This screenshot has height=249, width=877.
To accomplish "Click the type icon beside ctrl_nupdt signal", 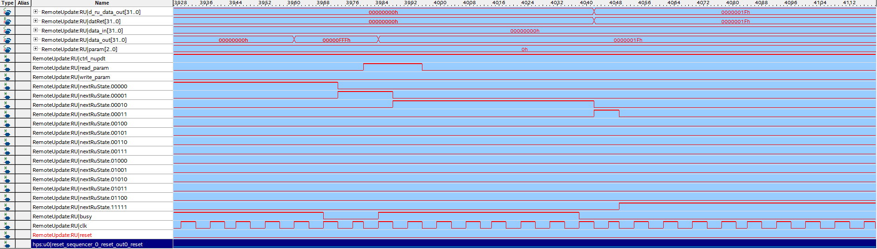I will 7,59.
